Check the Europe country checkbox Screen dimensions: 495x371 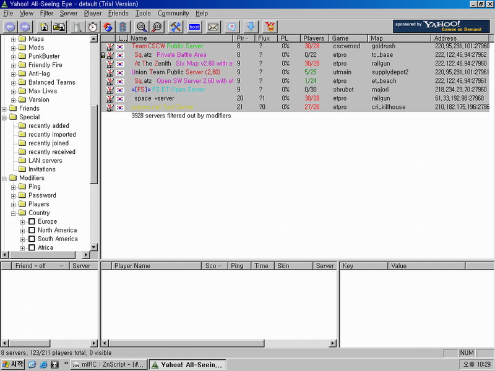coord(32,221)
